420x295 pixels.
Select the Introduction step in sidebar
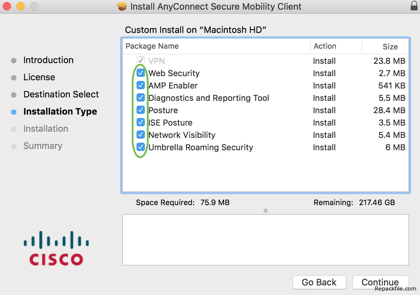pos(48,60)
